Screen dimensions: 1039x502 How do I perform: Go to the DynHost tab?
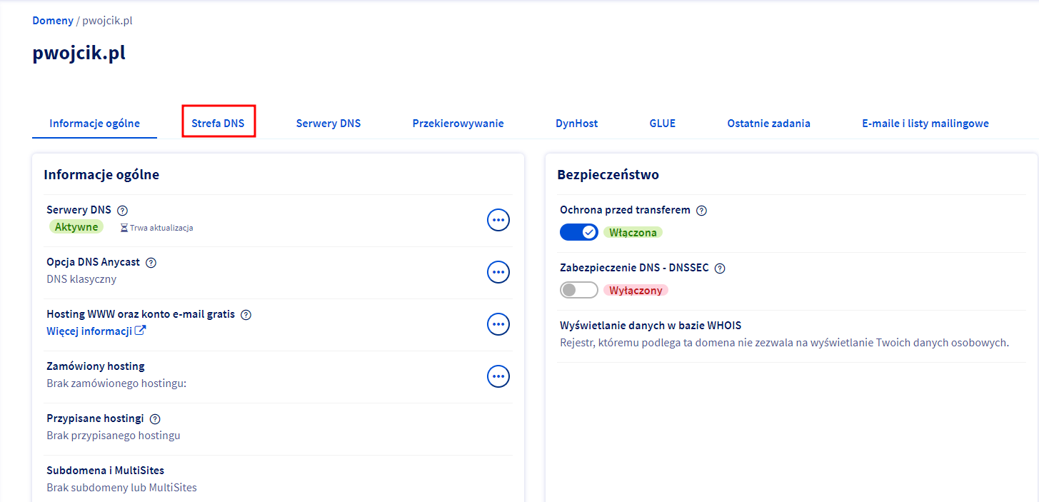[x=576, y=123]
